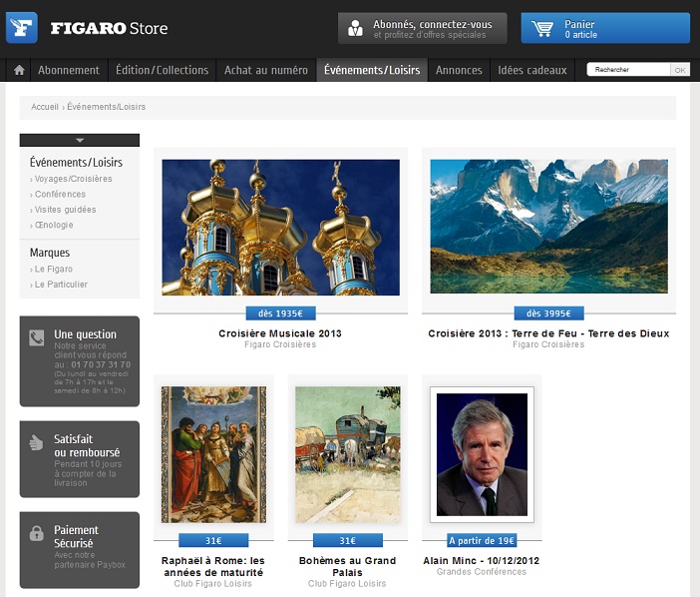Click the phone icon in Une question box
Viewport: 700px width, 597px height.
37,337
